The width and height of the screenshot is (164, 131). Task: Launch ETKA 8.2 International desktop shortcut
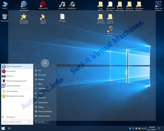[x=24, y=6]
